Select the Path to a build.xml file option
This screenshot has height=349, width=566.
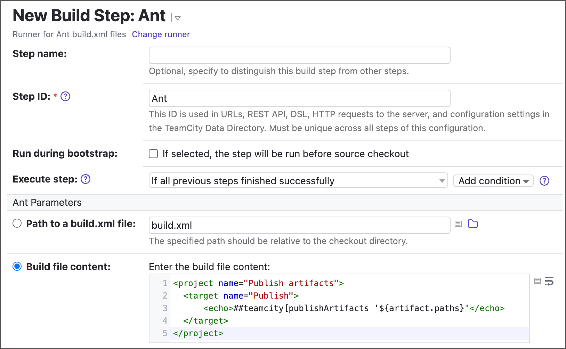tap(17, 224)
